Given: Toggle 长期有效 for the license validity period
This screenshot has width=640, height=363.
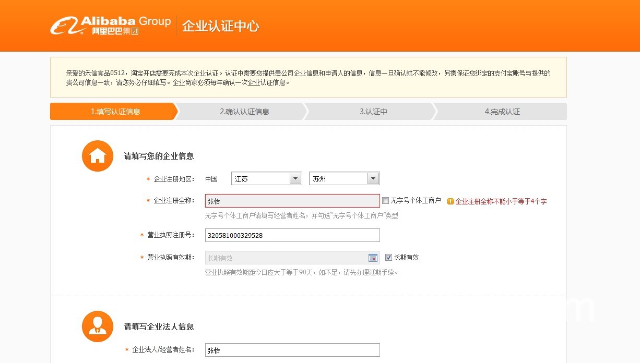Looking at the screenshot, I should tap(388, 257).
